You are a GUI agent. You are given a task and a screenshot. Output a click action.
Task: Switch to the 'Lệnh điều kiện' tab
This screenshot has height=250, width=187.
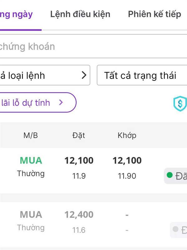[80, 14]
